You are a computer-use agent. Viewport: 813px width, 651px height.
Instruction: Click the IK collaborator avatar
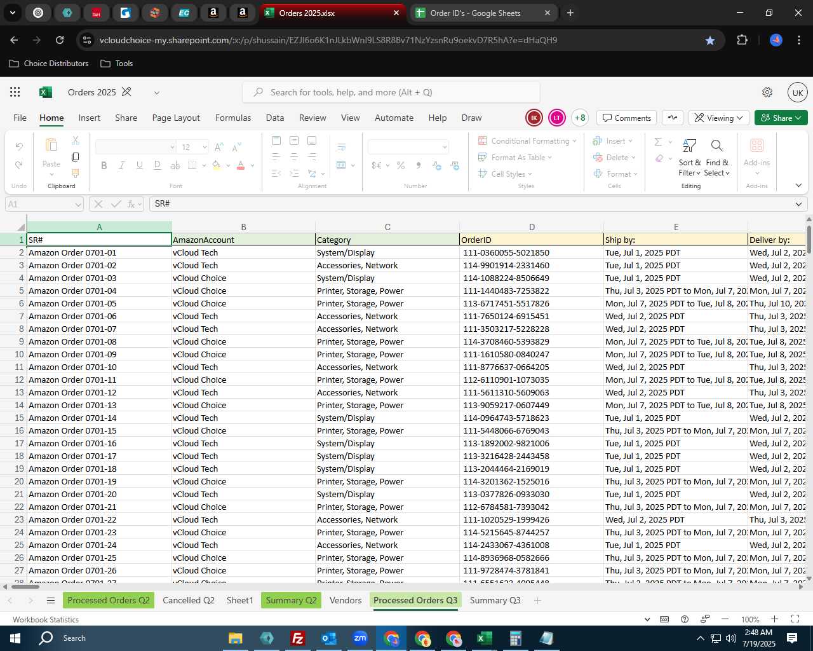point(534,118)
